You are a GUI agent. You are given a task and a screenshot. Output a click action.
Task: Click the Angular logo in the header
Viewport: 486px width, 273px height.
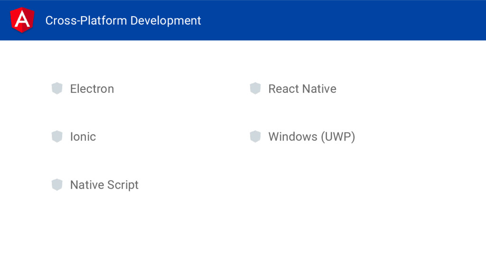22,20
